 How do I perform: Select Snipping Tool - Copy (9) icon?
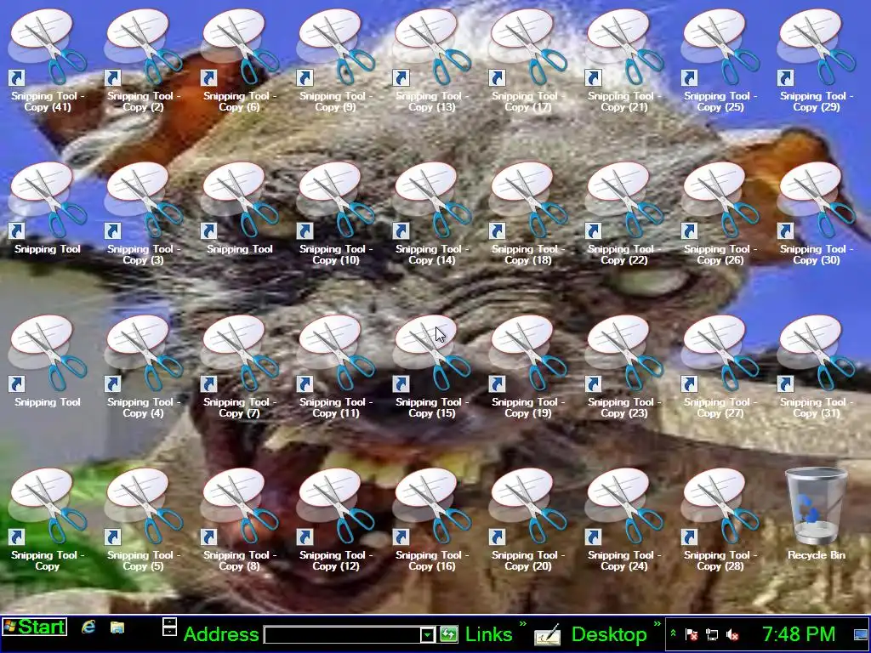tap(335, 60)
